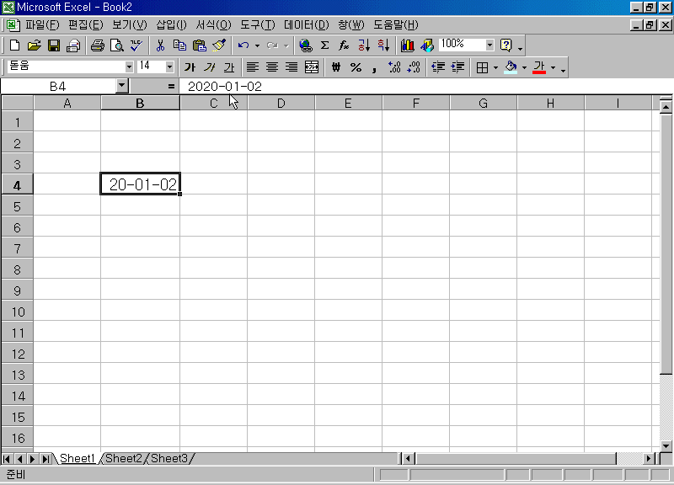
Task: Decrease decimal places
Action: 414,67
